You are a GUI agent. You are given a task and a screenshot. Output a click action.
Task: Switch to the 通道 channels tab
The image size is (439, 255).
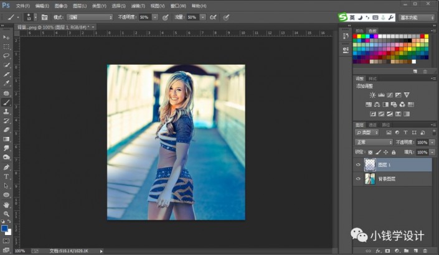(x=372, y=125)
